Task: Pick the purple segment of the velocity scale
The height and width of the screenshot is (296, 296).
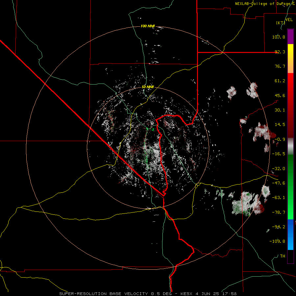Action: (290, 37)
